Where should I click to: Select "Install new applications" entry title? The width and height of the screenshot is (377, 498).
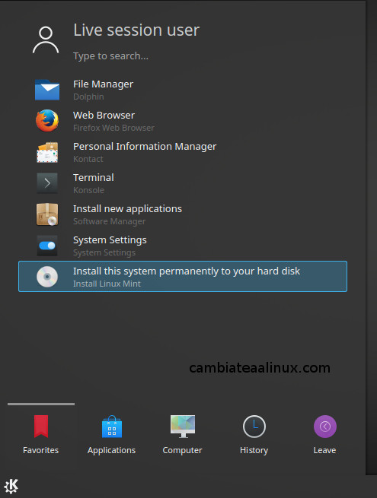[128, 208]
